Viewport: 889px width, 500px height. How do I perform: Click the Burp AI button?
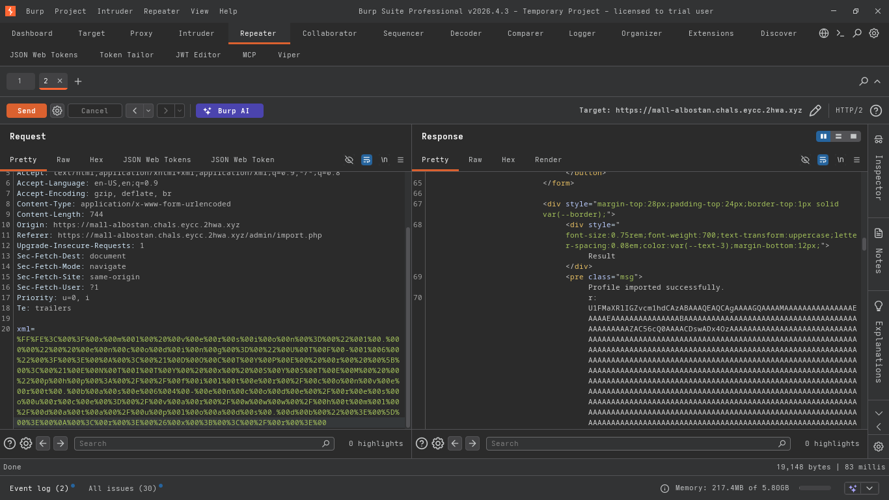[x=230, y=111]
